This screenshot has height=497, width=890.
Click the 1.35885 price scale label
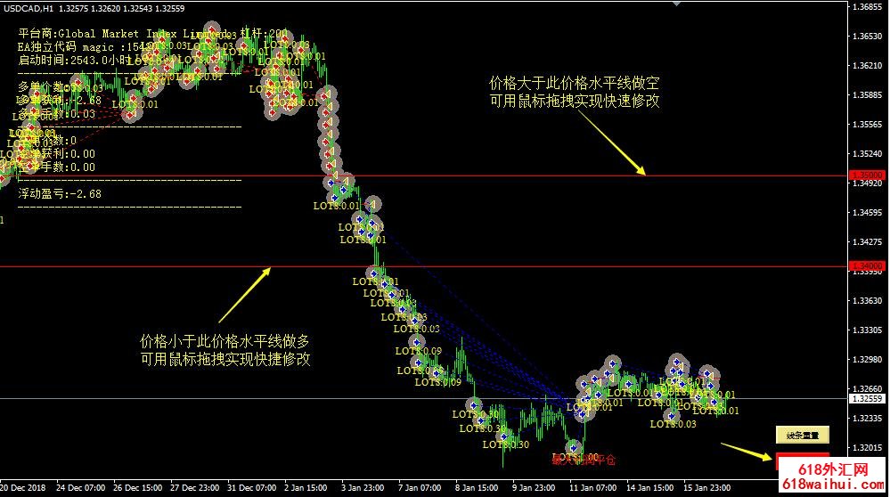(868, 94)
